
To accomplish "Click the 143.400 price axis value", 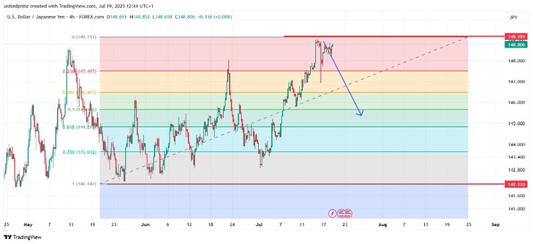I will point(516,157).
